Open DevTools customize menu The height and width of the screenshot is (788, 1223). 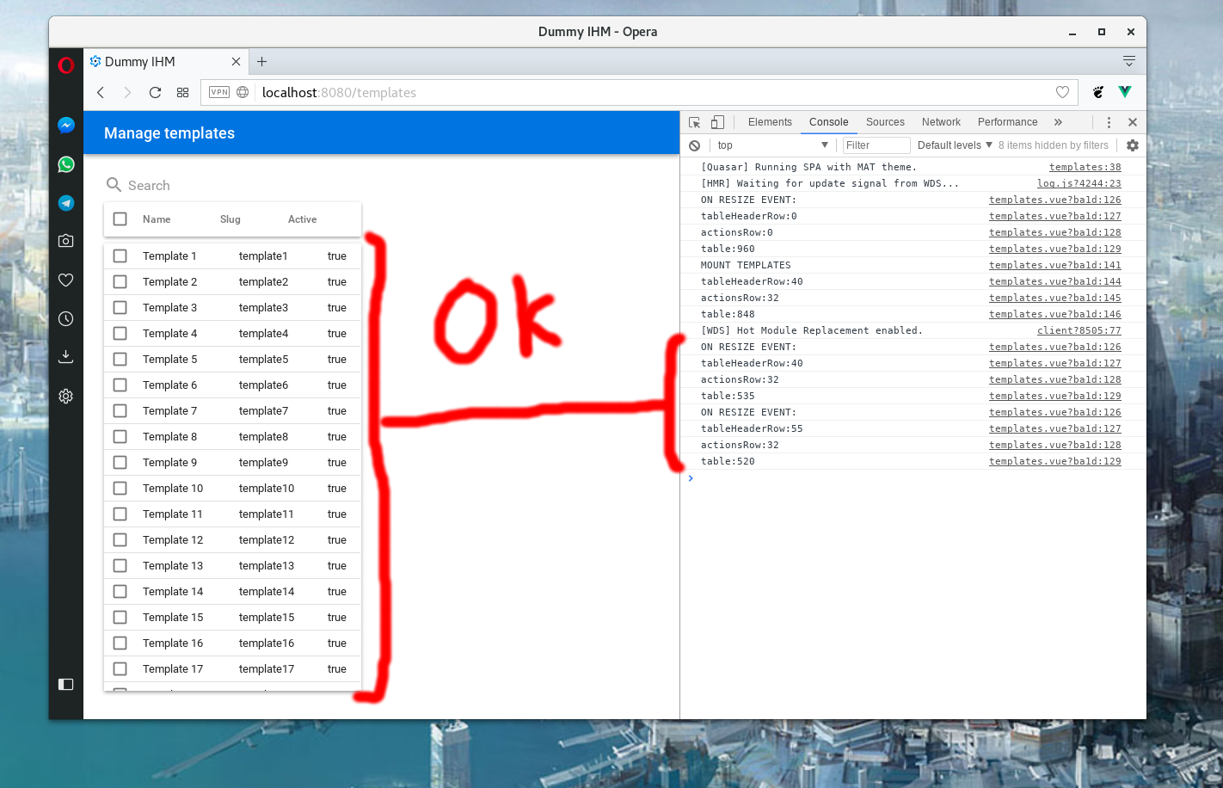click(1109, 122)
